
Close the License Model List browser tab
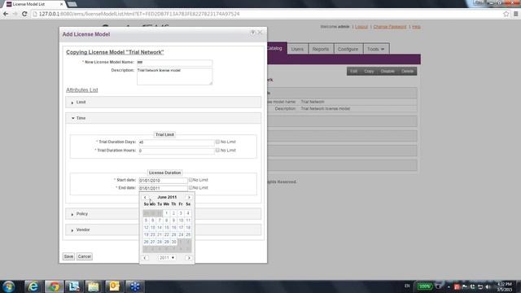(62, 4)
